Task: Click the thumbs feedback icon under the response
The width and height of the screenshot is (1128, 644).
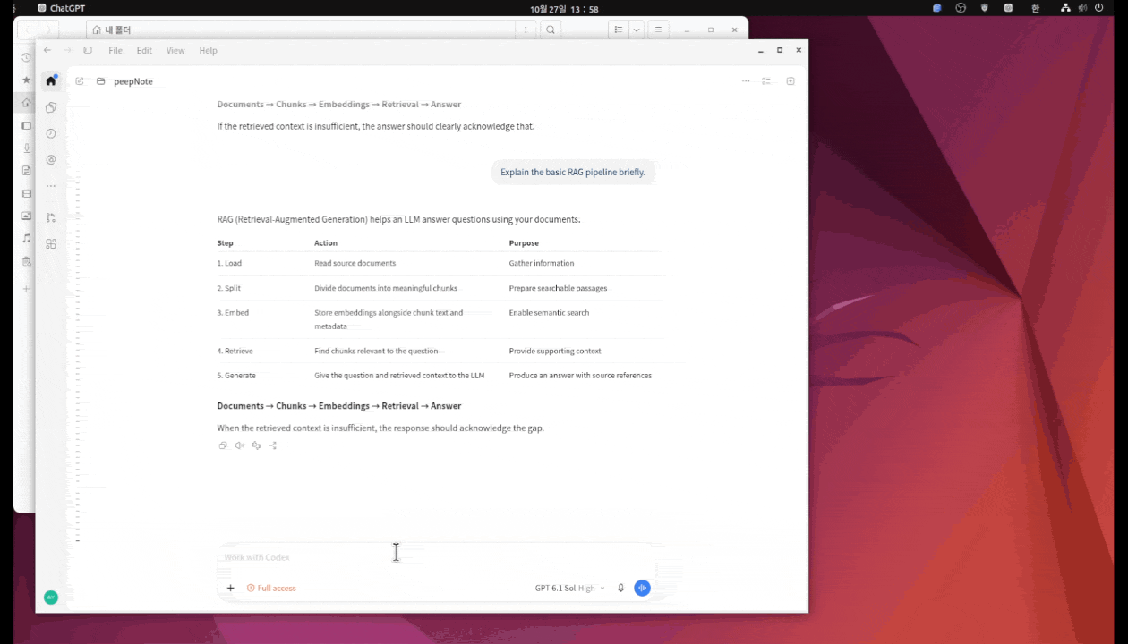Action: pos(256,445)
